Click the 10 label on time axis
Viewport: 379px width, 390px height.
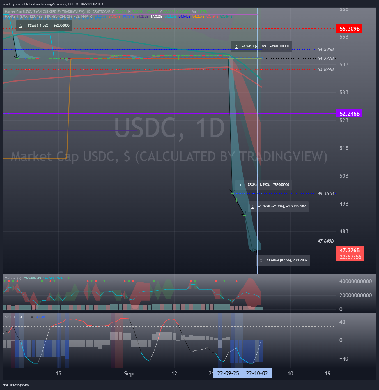[290, 373]
